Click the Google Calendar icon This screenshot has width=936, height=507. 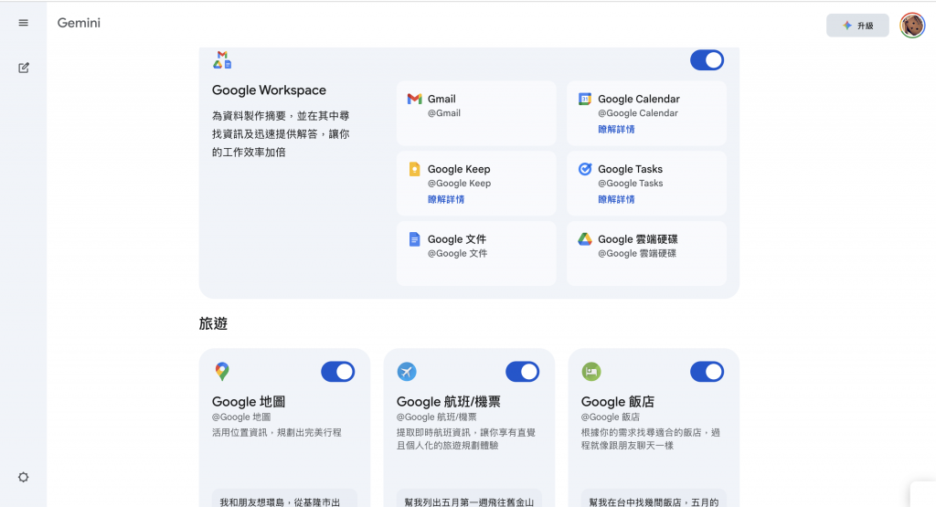(x=585, y=99)
